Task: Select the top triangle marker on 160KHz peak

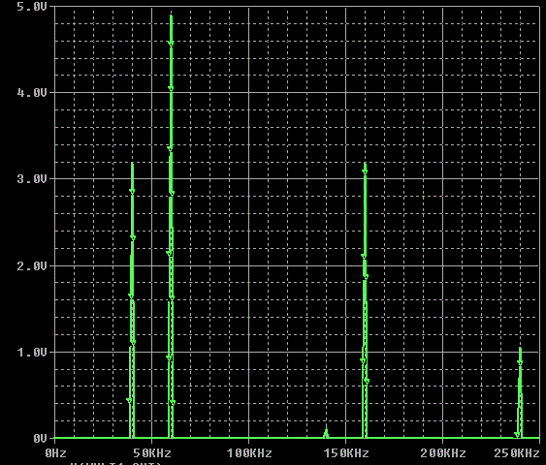Action: click(365, 171)
